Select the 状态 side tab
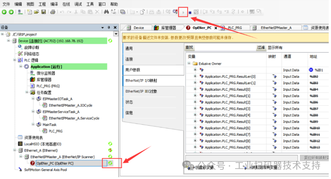 tap(153, 102)
